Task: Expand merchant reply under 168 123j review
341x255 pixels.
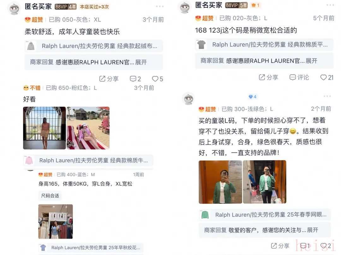Action: click(311, 61)
